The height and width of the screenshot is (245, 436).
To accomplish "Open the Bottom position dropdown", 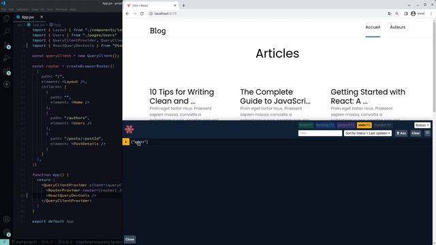I will (x=422, y=125).
